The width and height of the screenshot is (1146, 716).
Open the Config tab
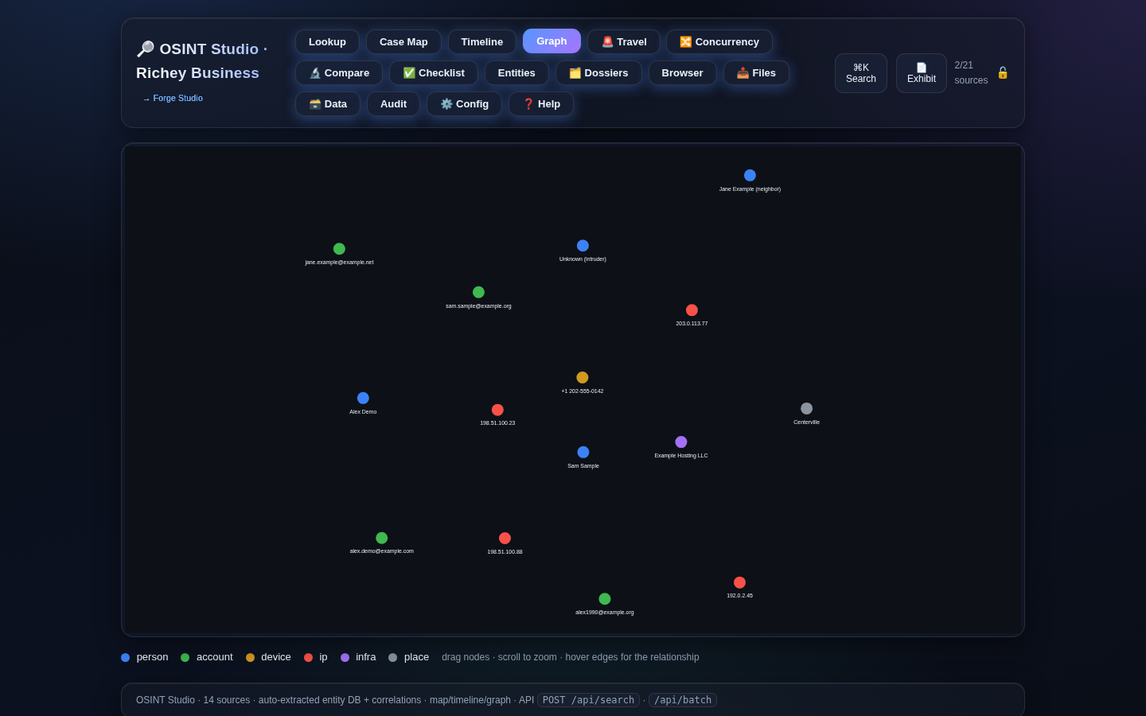pos(465,104)
